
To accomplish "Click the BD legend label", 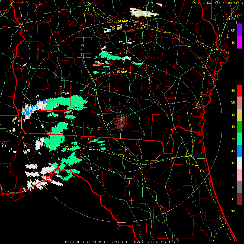I will 233,115.
